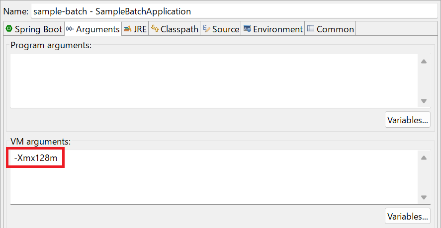The width and height of the screenshot is (441, 228).
Task: Select the Classpath tab
Action: (x=175, y=29)
